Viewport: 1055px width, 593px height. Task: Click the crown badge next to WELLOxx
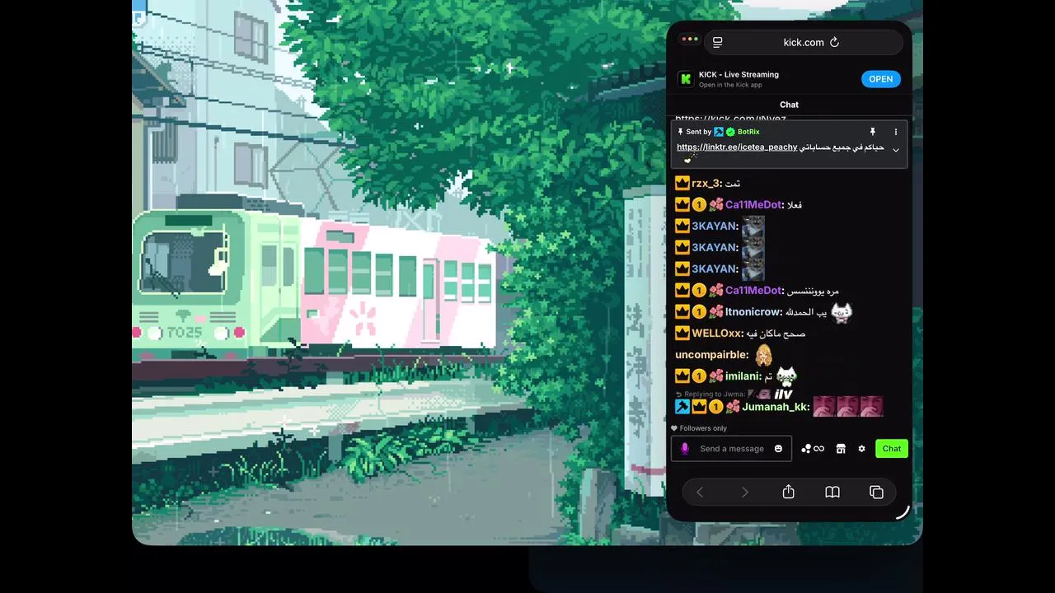coord(682,333)
